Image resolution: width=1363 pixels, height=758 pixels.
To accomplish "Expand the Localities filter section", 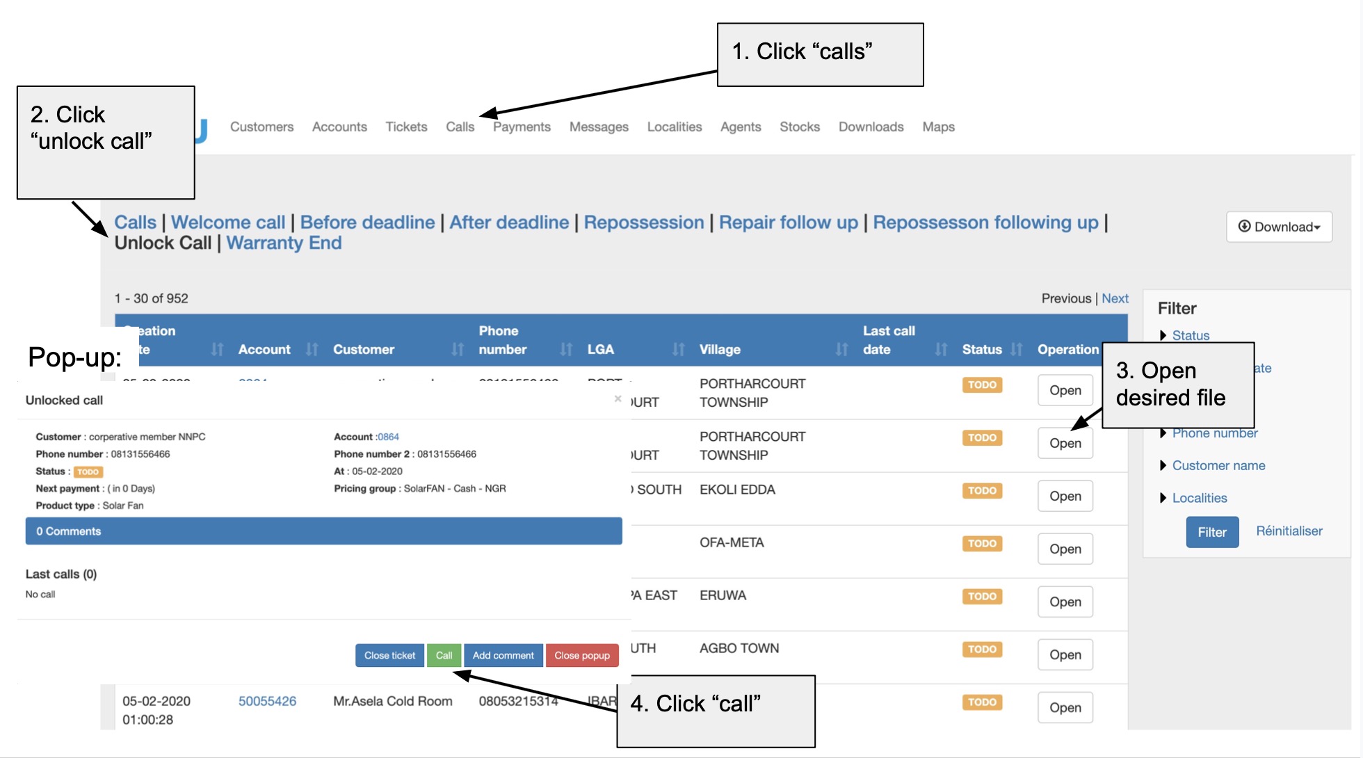I will (x=1199, y=498).
